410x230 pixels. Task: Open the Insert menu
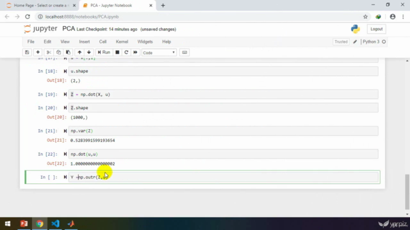pos(85,42)
